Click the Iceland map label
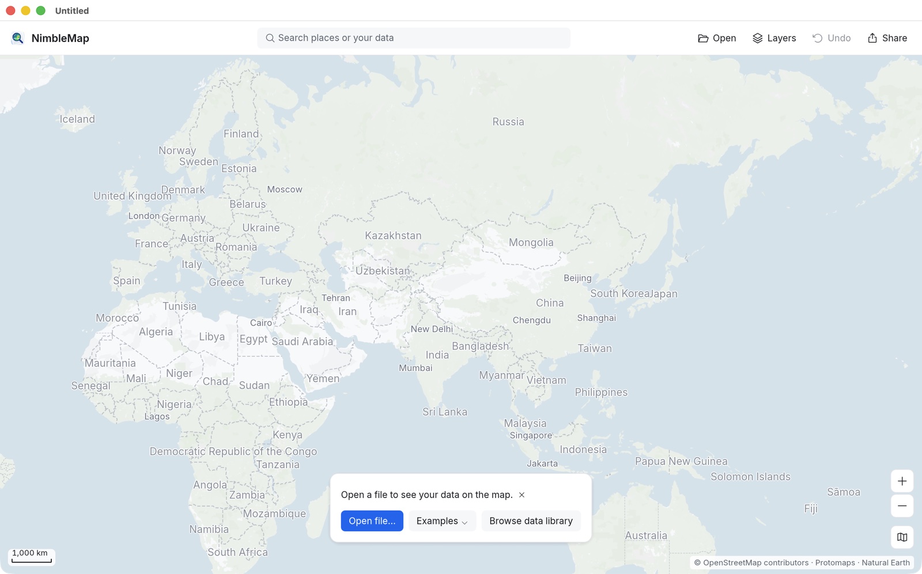Screen dimensions: 922x574 click(77, 119)
